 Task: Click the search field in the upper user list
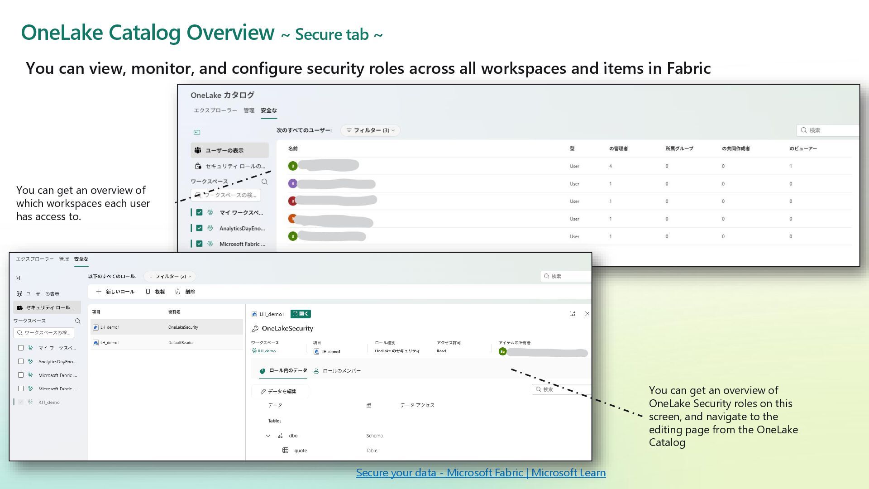[x=828, y=130]
